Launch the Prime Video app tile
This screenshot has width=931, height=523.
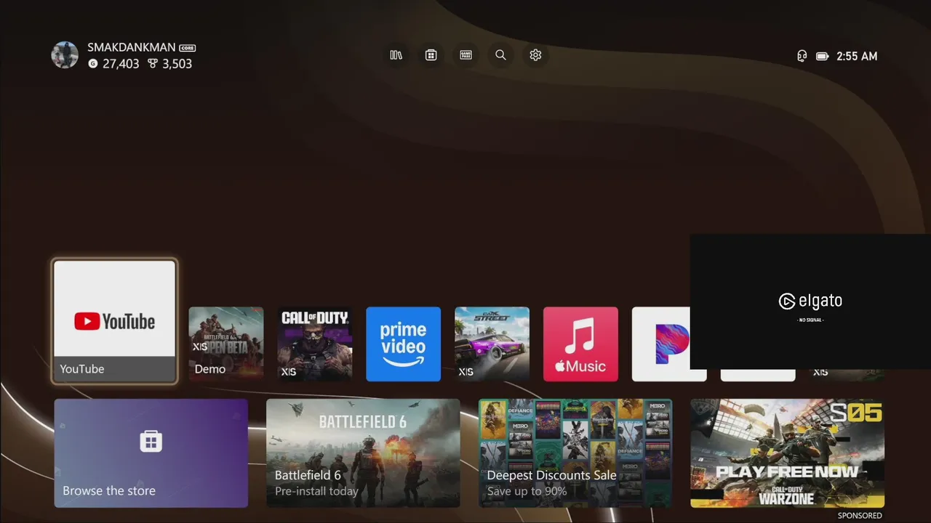pyautogui.click(x=404, y=344)
